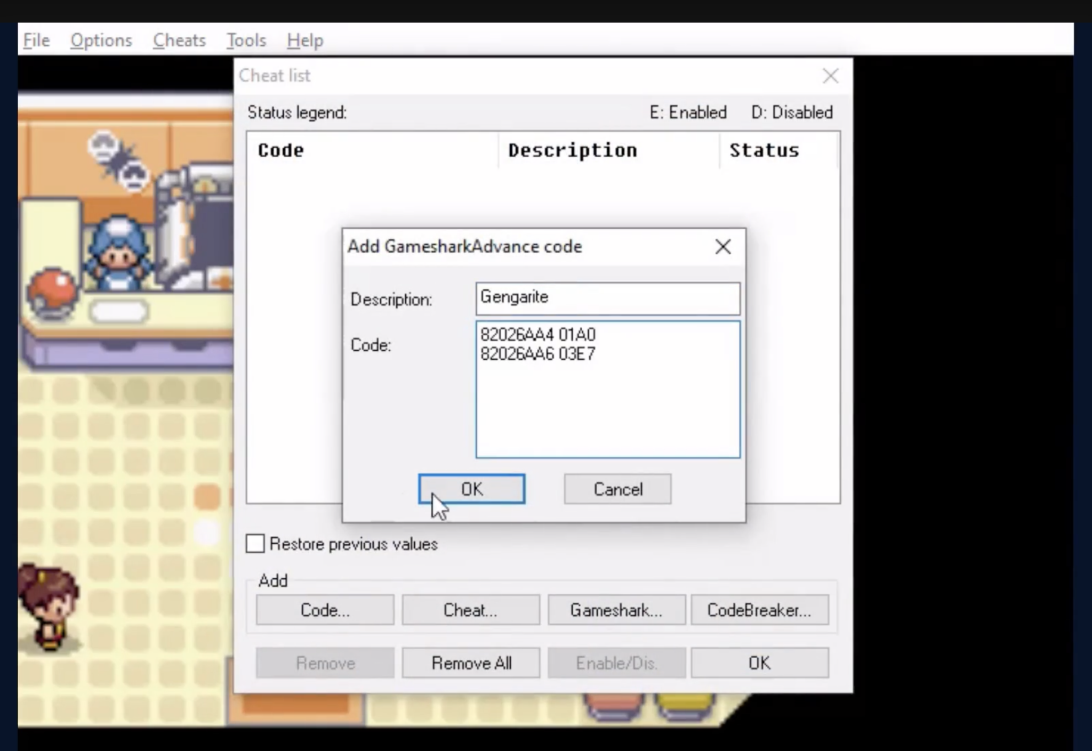Cancel the Add GamesharkAdvance code dialog

(x=617, y=489)
